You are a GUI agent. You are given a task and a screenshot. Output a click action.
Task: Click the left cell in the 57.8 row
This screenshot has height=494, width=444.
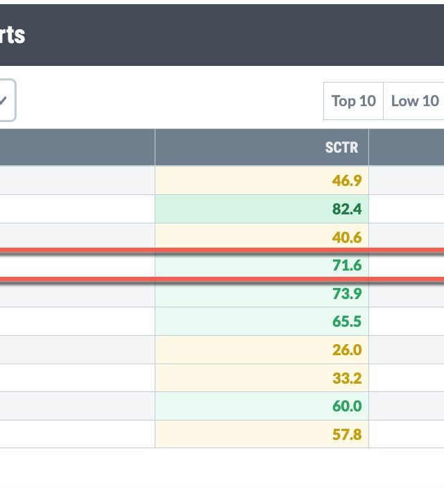click(76, 434)
